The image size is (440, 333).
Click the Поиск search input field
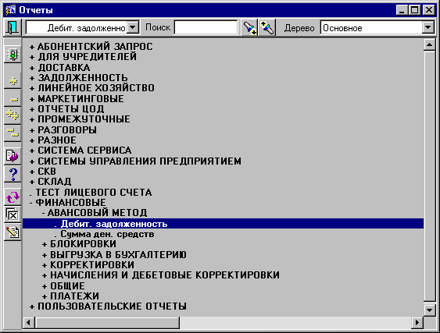click(x=206, y=27)
